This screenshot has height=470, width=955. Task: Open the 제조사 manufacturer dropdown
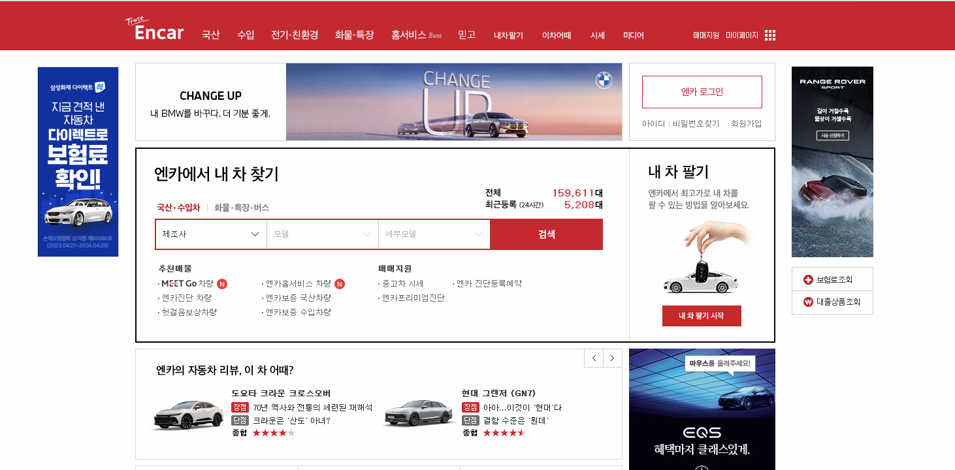[210, 234]
